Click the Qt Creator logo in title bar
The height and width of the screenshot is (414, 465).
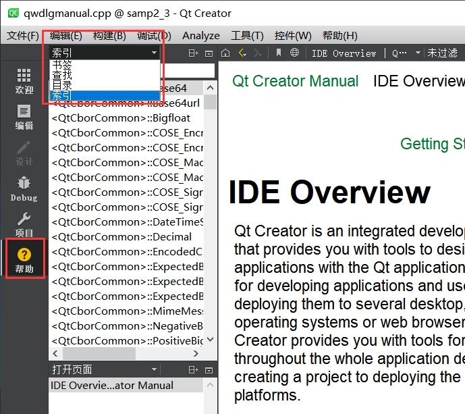click(13, 13)
